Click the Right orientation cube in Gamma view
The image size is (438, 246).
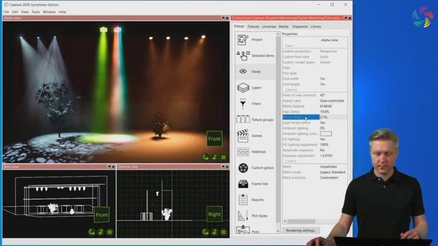coord(214,214)
